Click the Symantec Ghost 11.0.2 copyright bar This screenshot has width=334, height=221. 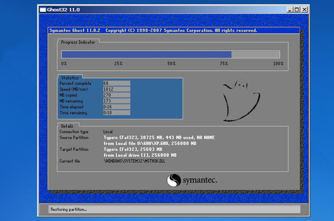point(173,31)
